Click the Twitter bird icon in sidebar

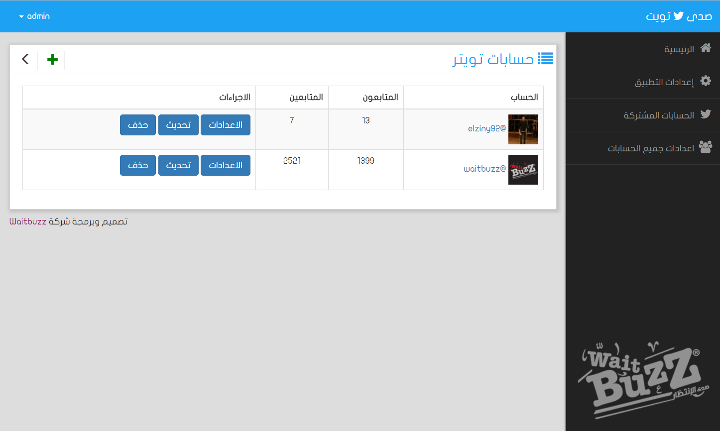tap(706, 114)
